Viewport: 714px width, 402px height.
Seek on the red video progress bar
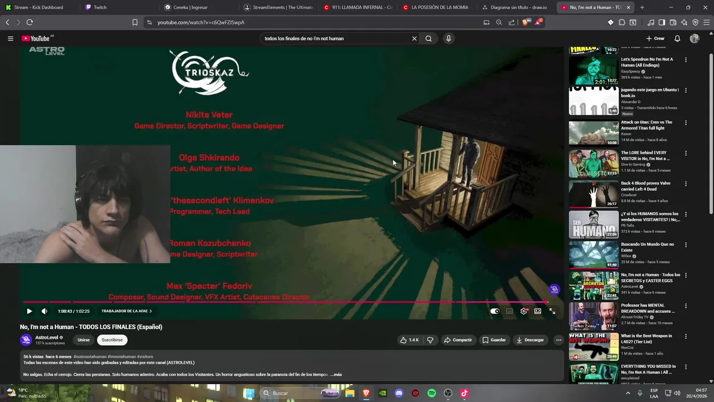[x=286, y=302]
